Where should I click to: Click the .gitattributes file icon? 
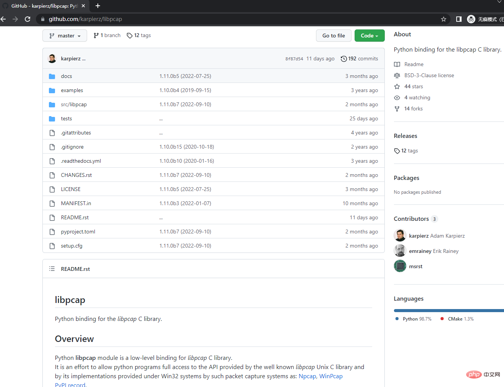(52, 133)
